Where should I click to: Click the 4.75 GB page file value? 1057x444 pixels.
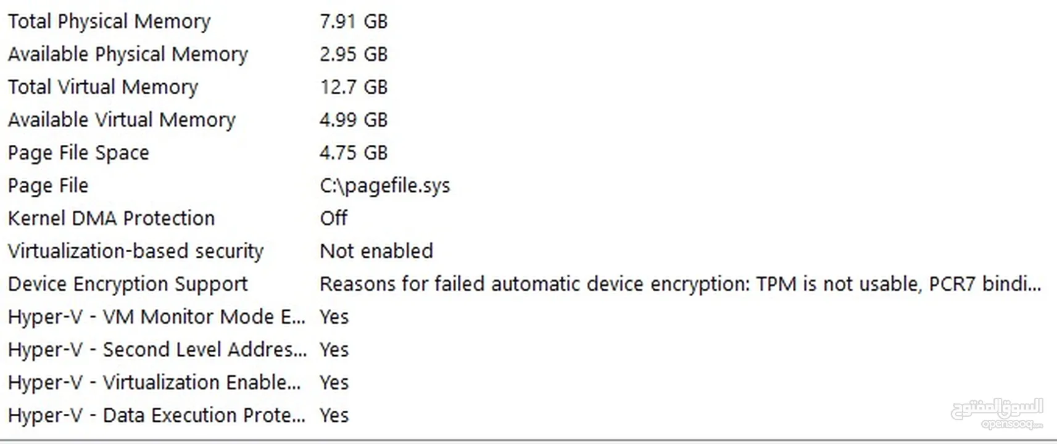coord(354,152)
